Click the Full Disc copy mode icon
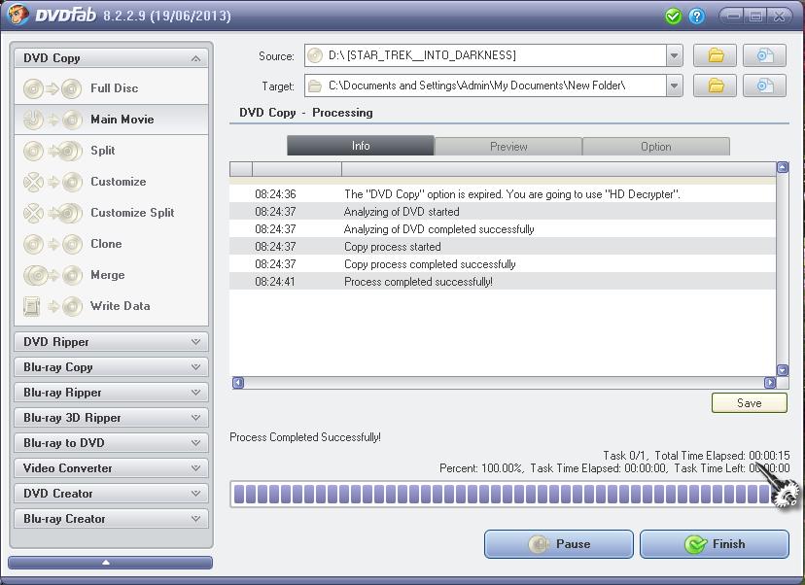This screenshot has height=585, width=805. (x=52, y=88)
